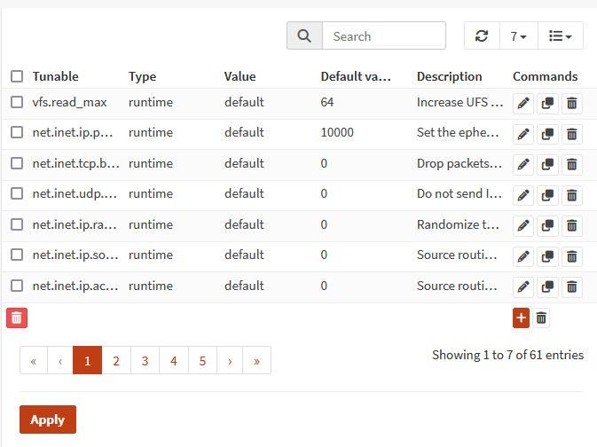Viewport: 597px width, 447px height.
Task: Clone the net.inet.ip.ra... tunable row
Action: click(x=548, y=226)
